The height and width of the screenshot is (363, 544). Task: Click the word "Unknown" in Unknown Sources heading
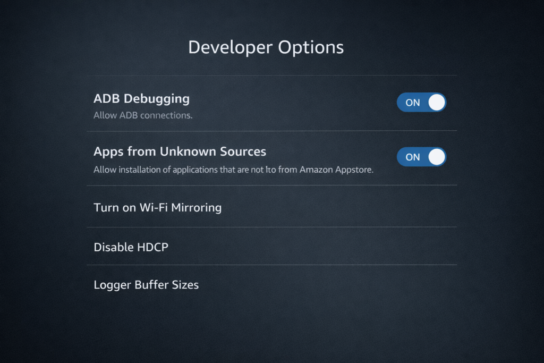pyautogui.click(x=188, y=151)
